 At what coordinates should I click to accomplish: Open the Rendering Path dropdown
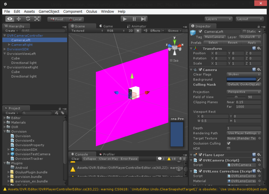(x=244, y=133)
